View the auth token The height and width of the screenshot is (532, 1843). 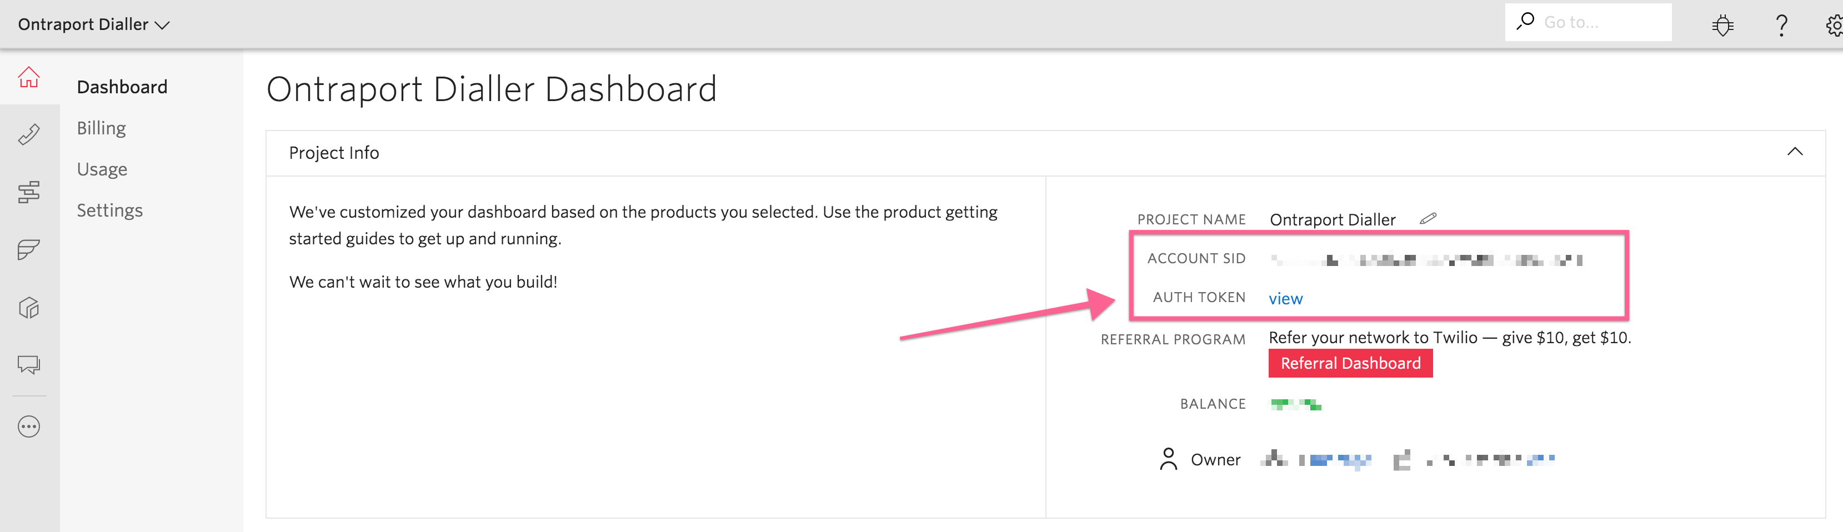[1286, 299]
